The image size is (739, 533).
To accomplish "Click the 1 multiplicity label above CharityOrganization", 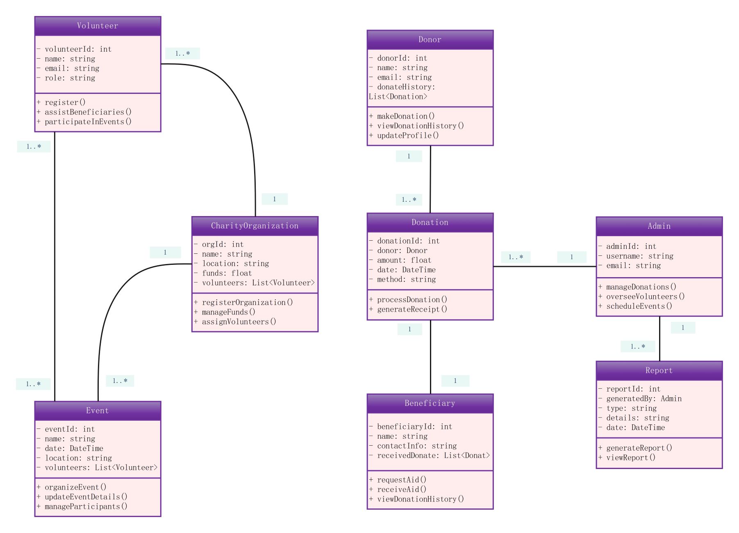I will coord(274,199).
